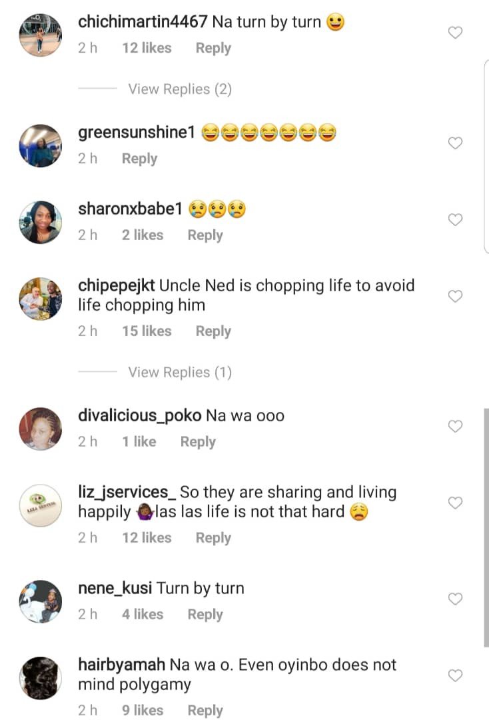Like nene_kusi's Turn by turn comment
This screenshot has width=489, height=720.
[x=455, y=599]
